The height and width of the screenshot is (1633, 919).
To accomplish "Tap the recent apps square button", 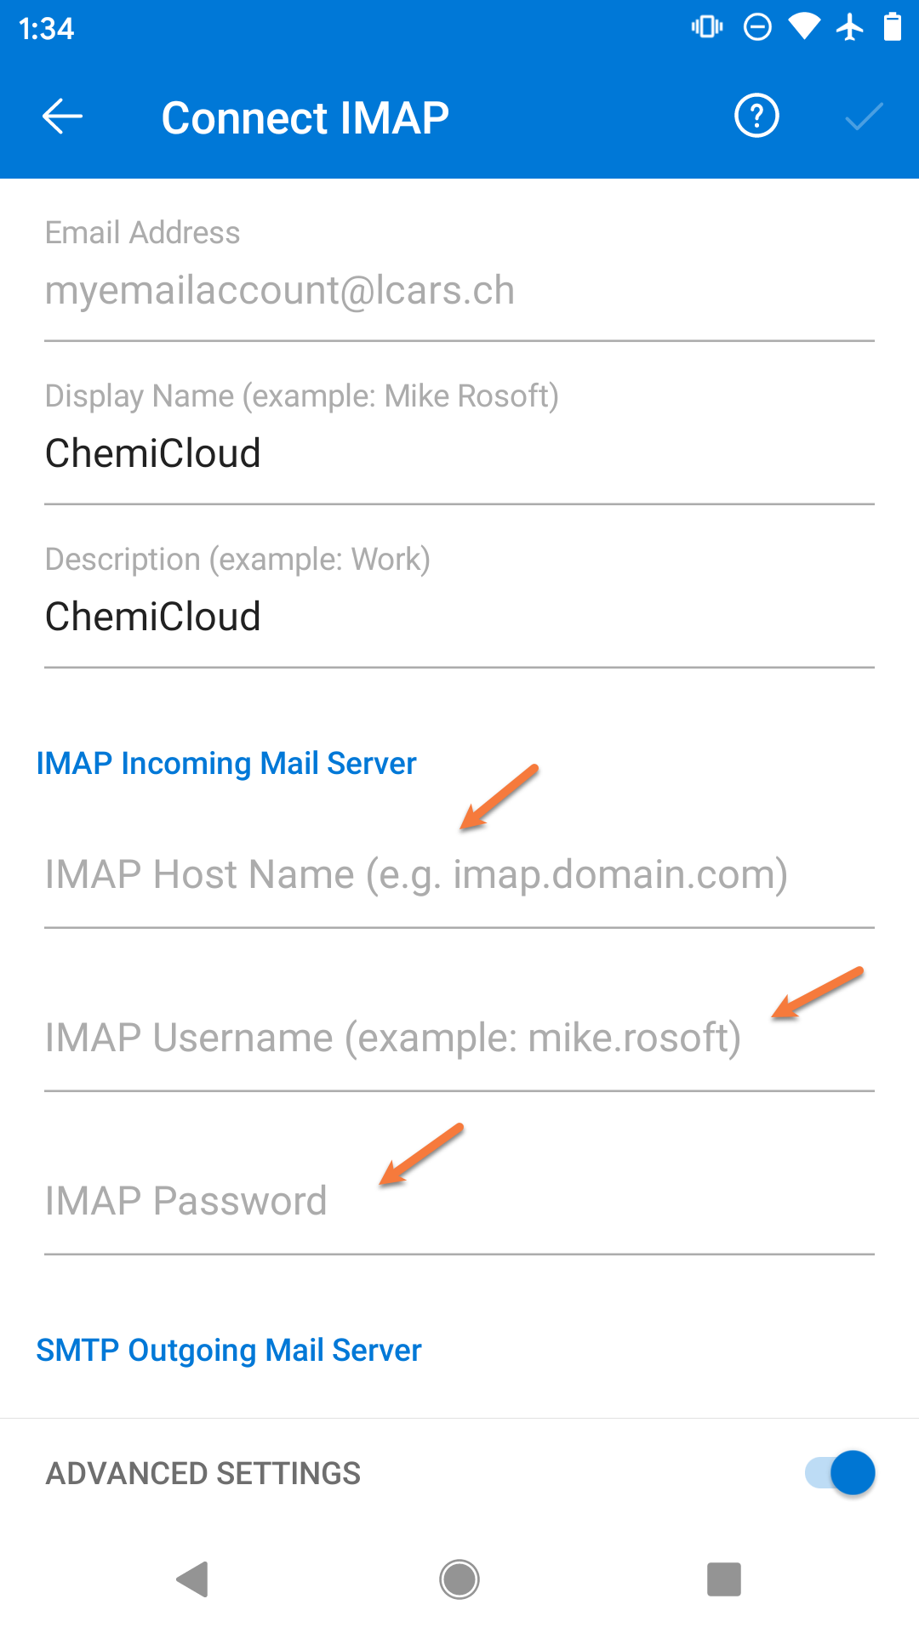I will 725,1579.
